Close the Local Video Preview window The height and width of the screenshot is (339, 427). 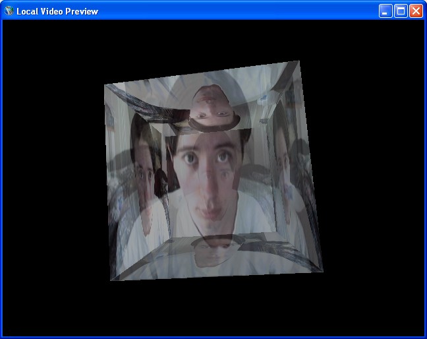416,11
